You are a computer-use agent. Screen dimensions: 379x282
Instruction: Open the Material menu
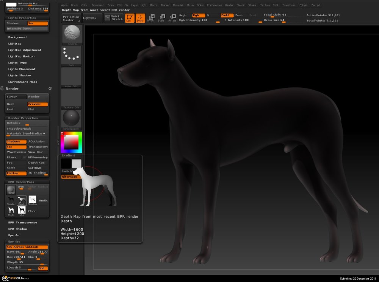177,5
